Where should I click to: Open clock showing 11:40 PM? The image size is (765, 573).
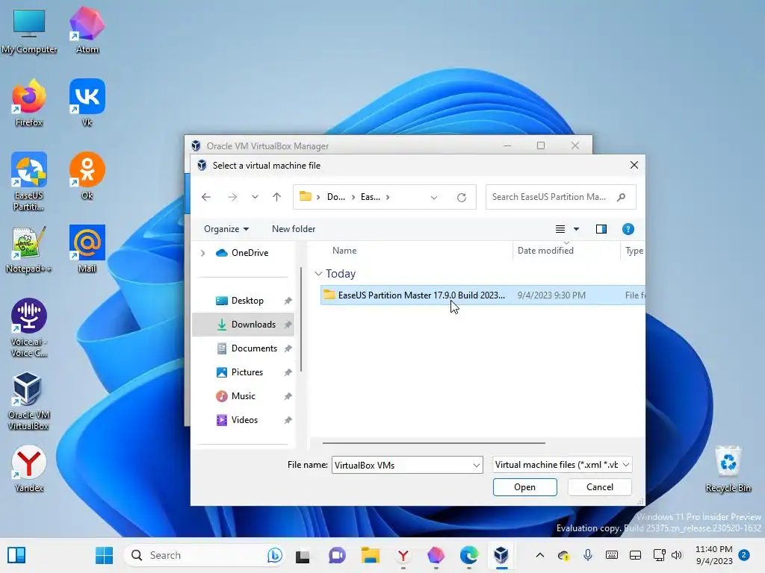point(713,555)
